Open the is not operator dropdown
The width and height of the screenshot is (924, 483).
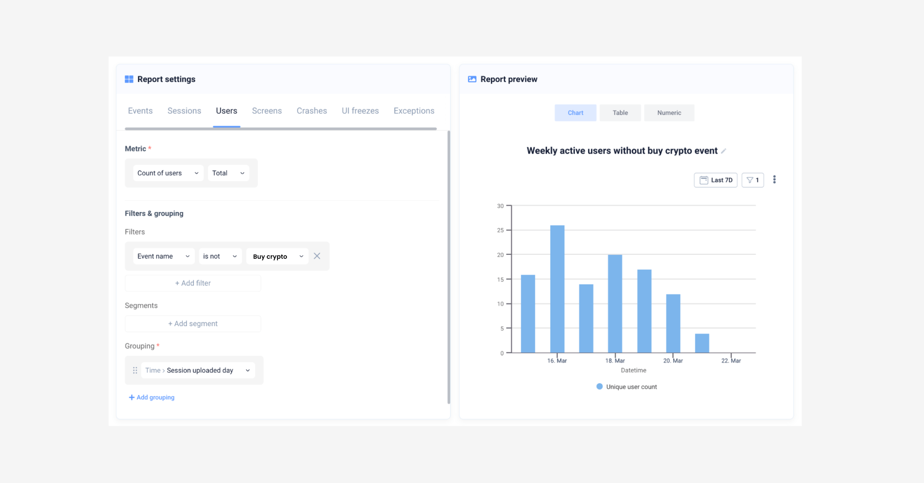[x=220, y=256]
